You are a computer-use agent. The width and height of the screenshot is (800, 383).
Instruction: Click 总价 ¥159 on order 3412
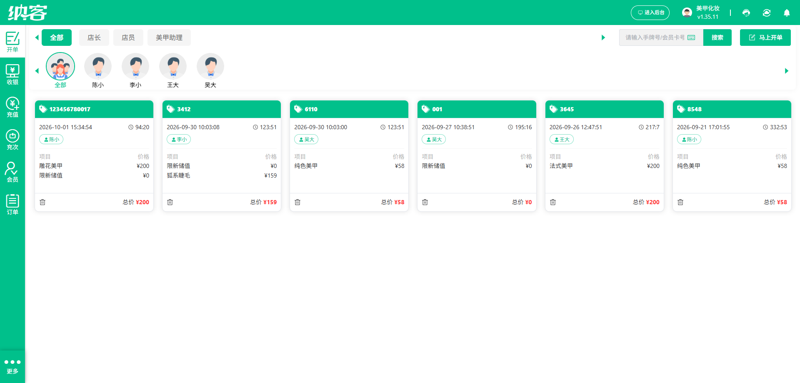(x=263, y=202)
